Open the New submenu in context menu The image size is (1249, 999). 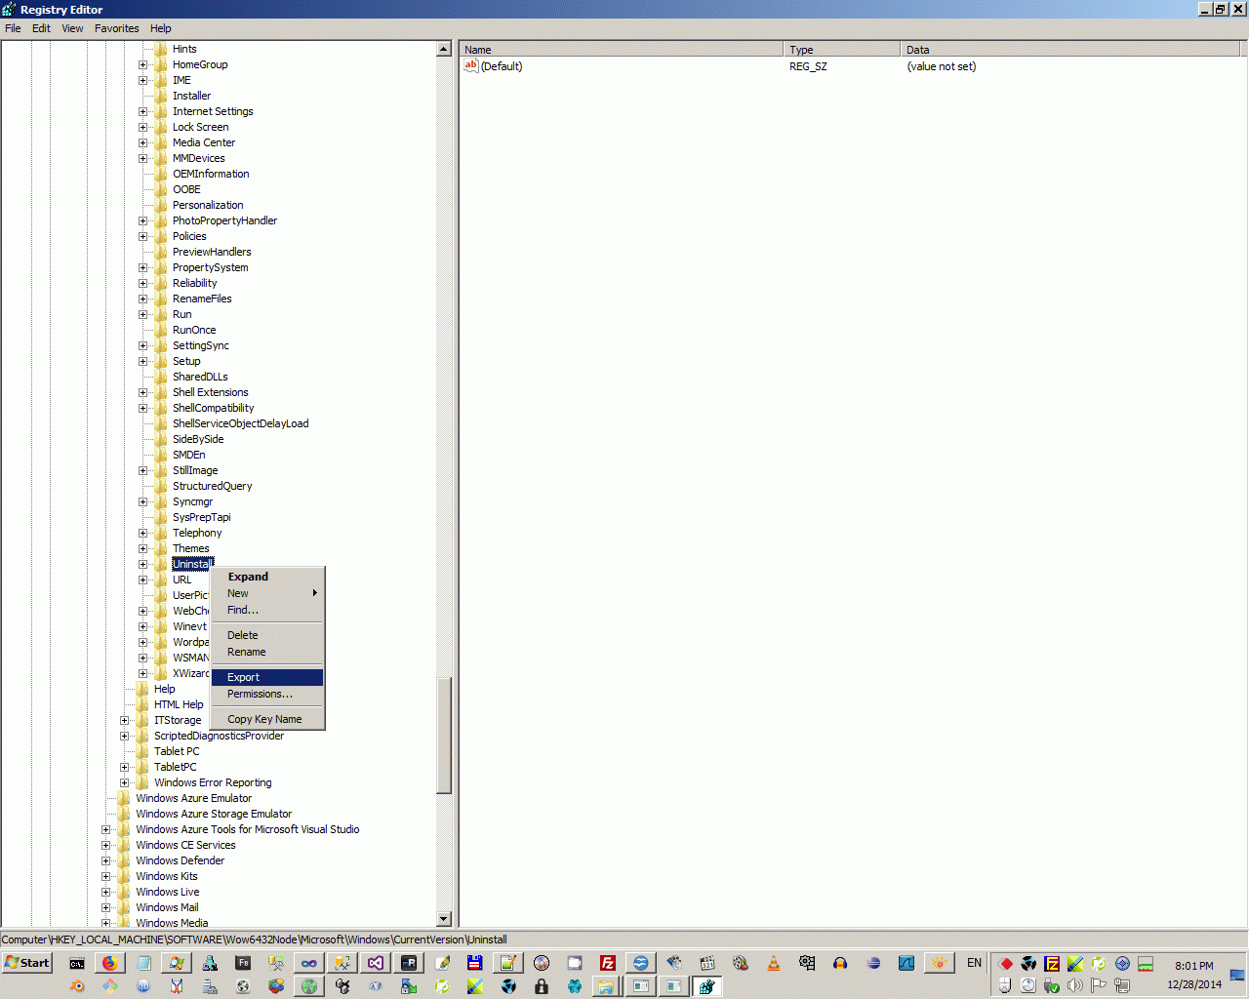click(x=267, y=593)
